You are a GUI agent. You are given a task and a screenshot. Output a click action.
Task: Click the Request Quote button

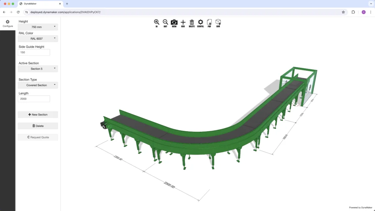(38, 137)
